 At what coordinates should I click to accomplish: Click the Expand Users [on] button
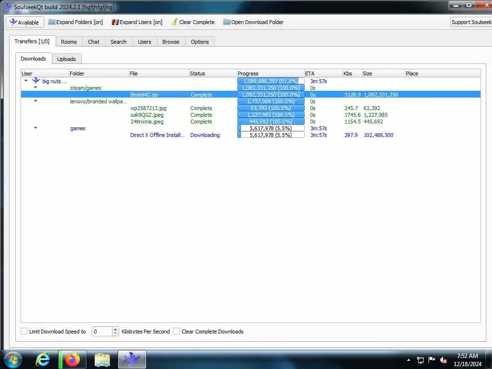tap(137, 22)
